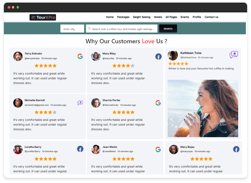Focus the Enter city input field
The height and width of the screenshot is (183, 251).
72,29
